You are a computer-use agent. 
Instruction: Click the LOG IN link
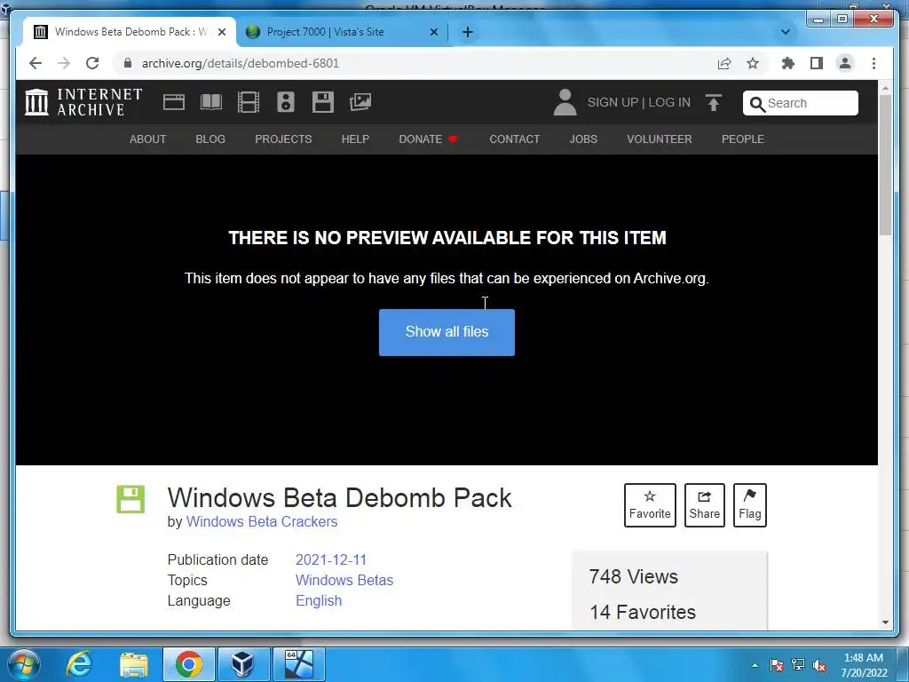pyautogui.click(x=669, y=103)
